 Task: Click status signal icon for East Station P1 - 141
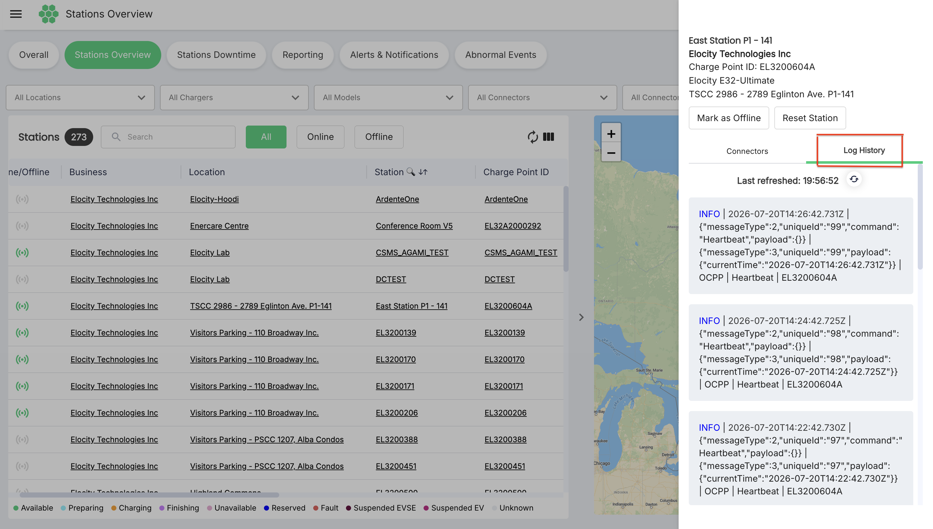click(x=22, y=306)
